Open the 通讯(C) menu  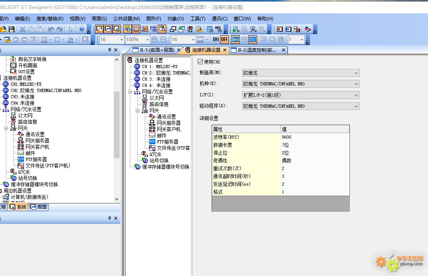(x=219, y=18)
